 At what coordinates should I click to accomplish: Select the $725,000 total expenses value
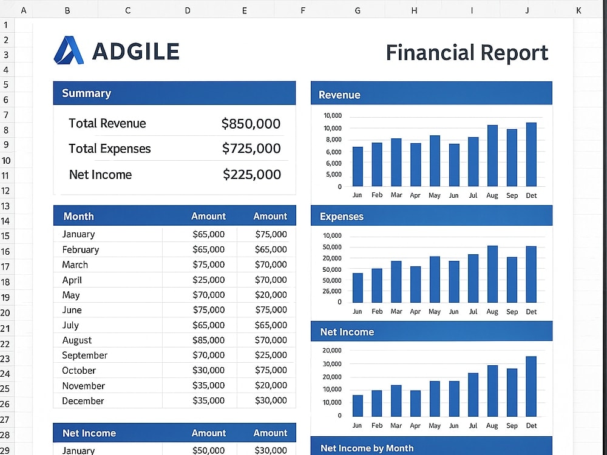(251, 149)
